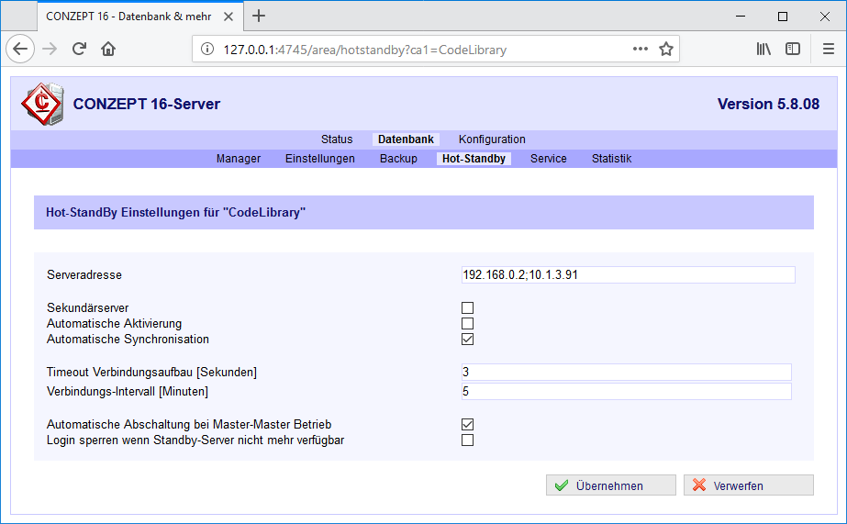Reload the current page
The image size is (847, 524).
tap(80, 50)
